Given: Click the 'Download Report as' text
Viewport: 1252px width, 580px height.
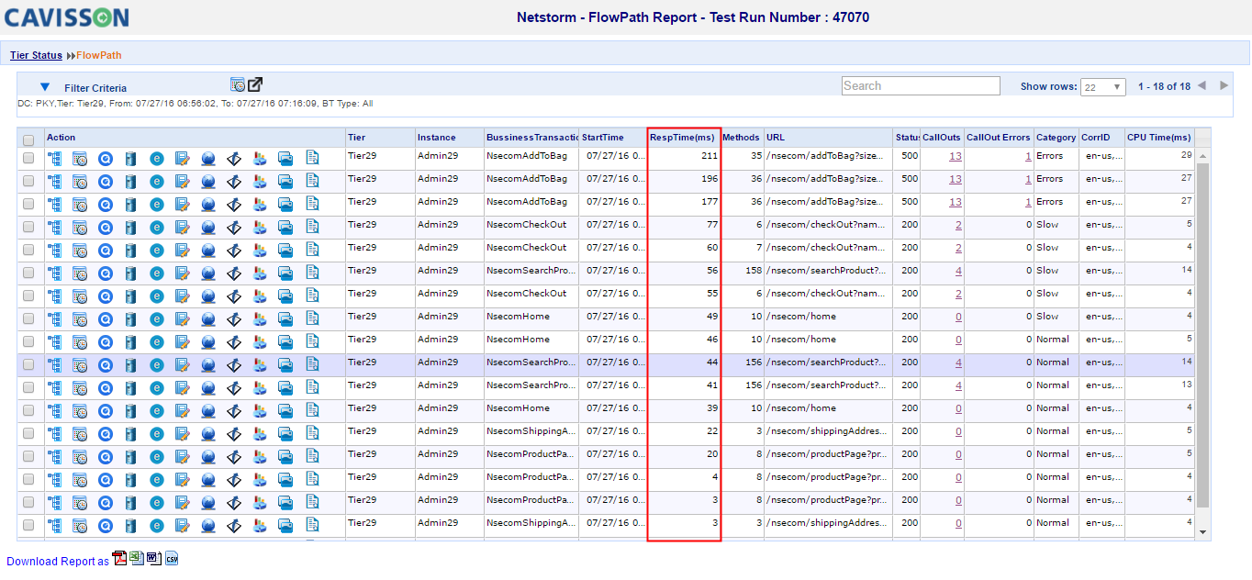Looking at the screenshot, I should pos(58,562).
